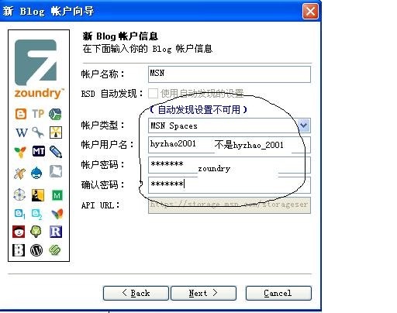Close the Blog account wizard window
This screenshot has height=313, width=397.
(310, 12)
